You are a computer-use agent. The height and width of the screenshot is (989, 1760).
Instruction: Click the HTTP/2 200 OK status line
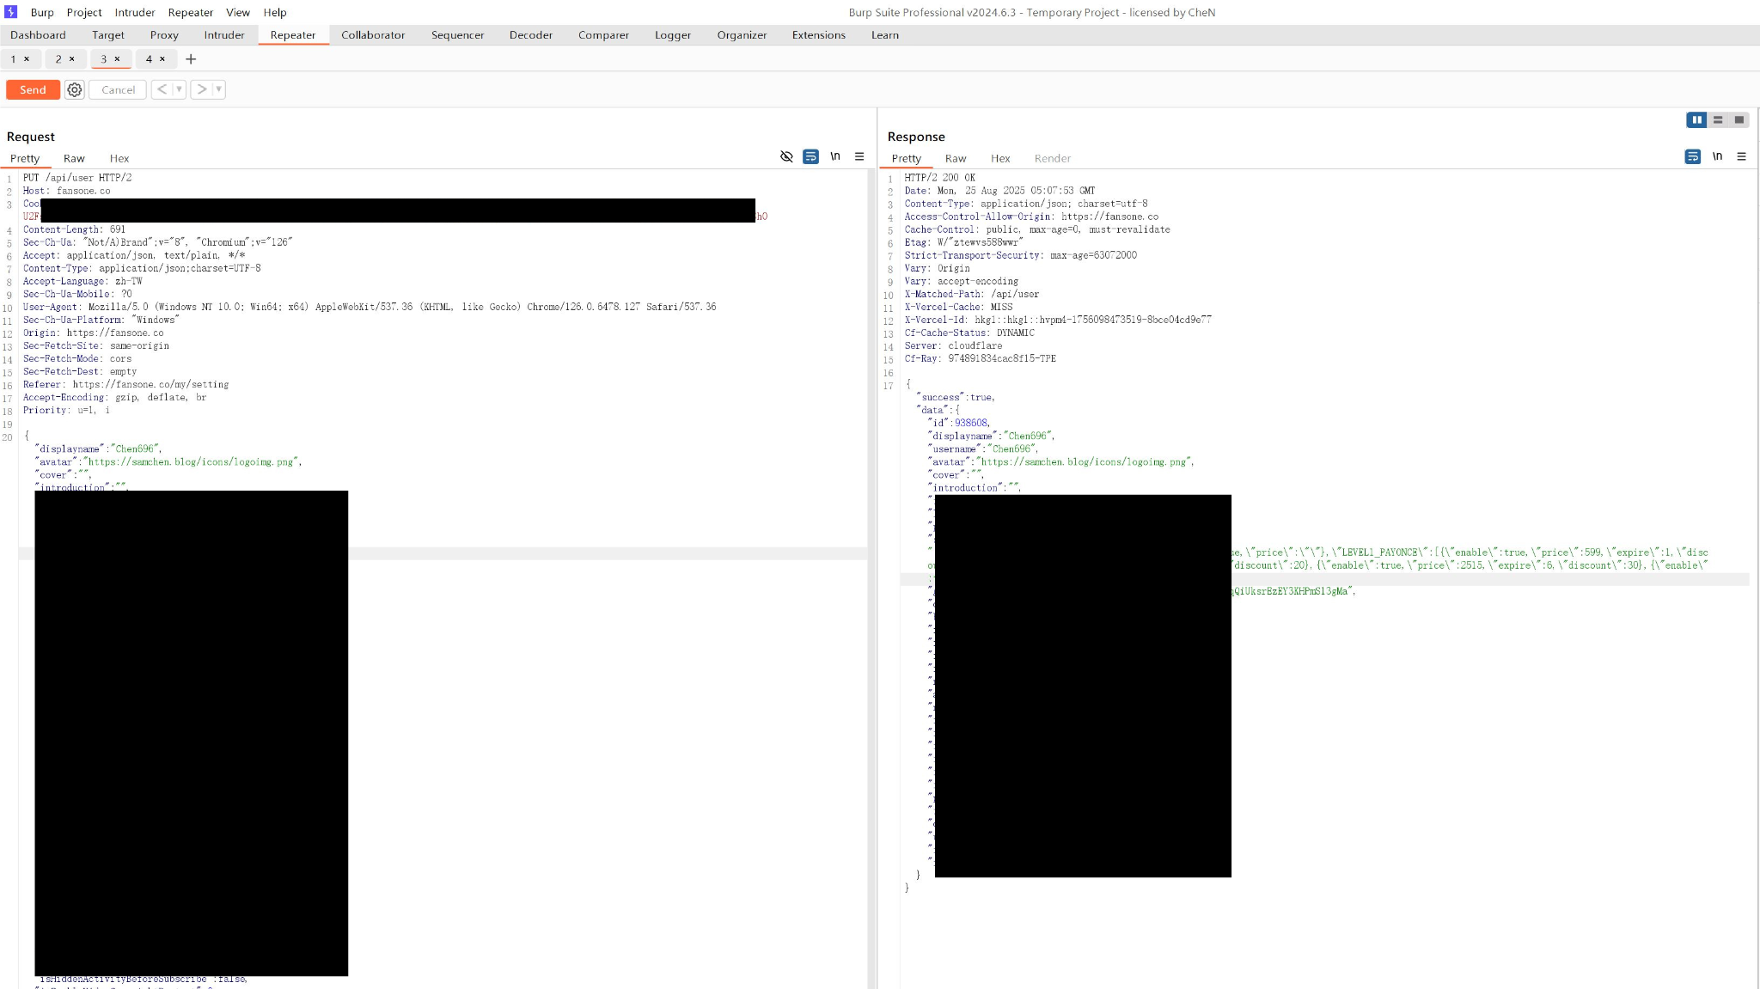[939, 178]
